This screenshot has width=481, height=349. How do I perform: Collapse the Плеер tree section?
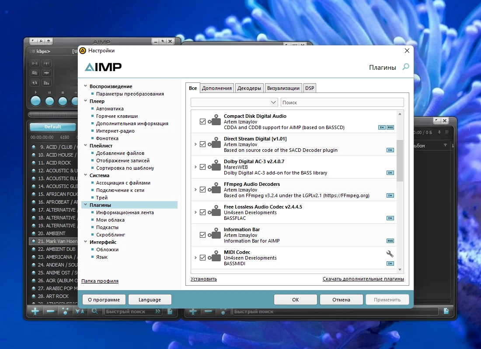(x=86, y=101)
